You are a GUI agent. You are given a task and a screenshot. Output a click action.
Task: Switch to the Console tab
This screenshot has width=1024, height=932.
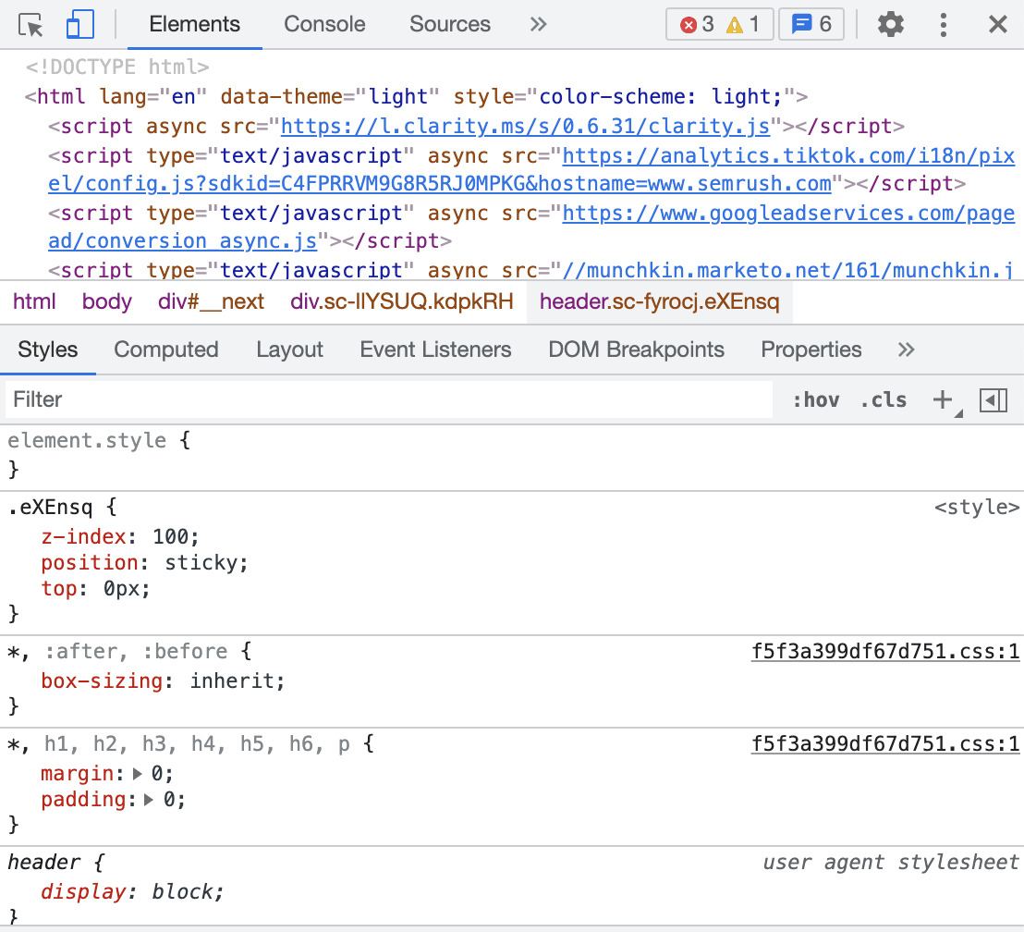324,25
